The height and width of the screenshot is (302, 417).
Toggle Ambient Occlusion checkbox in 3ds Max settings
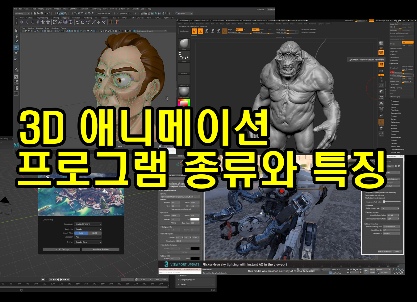pyautogui.click(x=366, y=212)
